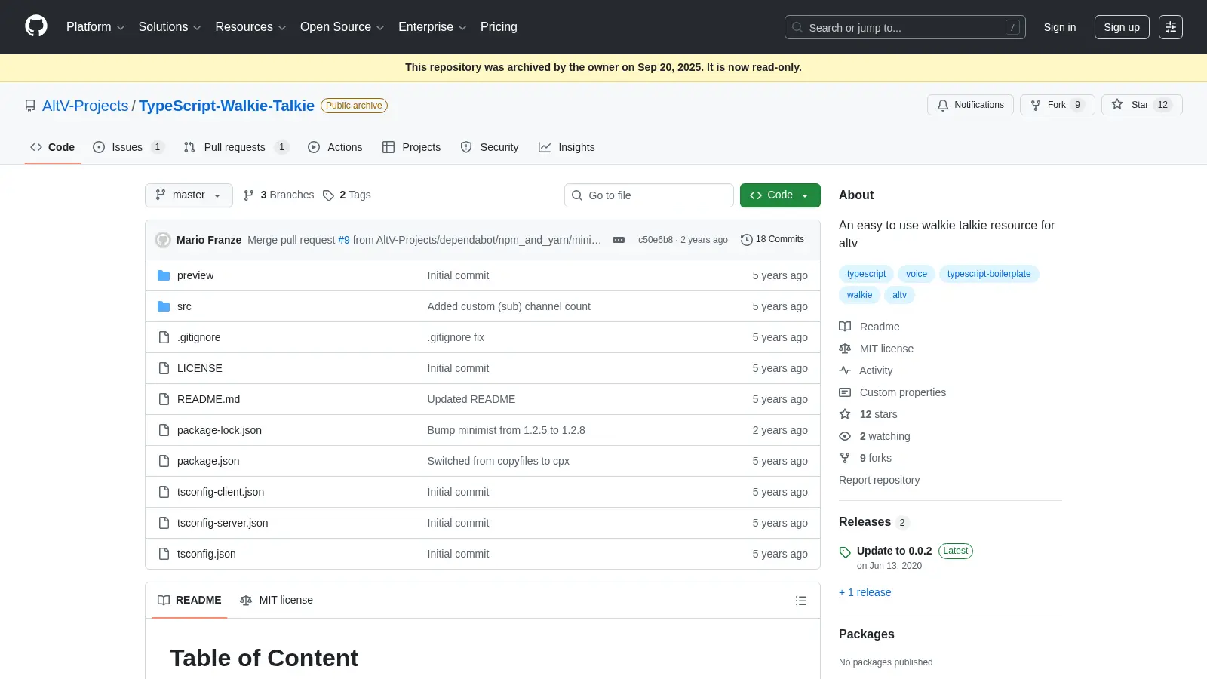Image resolution: width=1207 pixels, height=679 pixels.
Task: Switch to the Issues tab
Action: point(128,147)
